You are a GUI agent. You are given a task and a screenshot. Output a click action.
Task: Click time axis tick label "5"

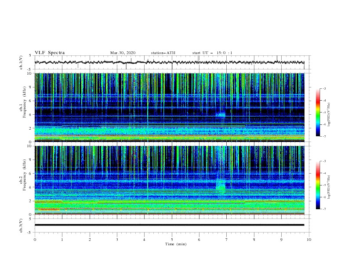click(172, 240)
